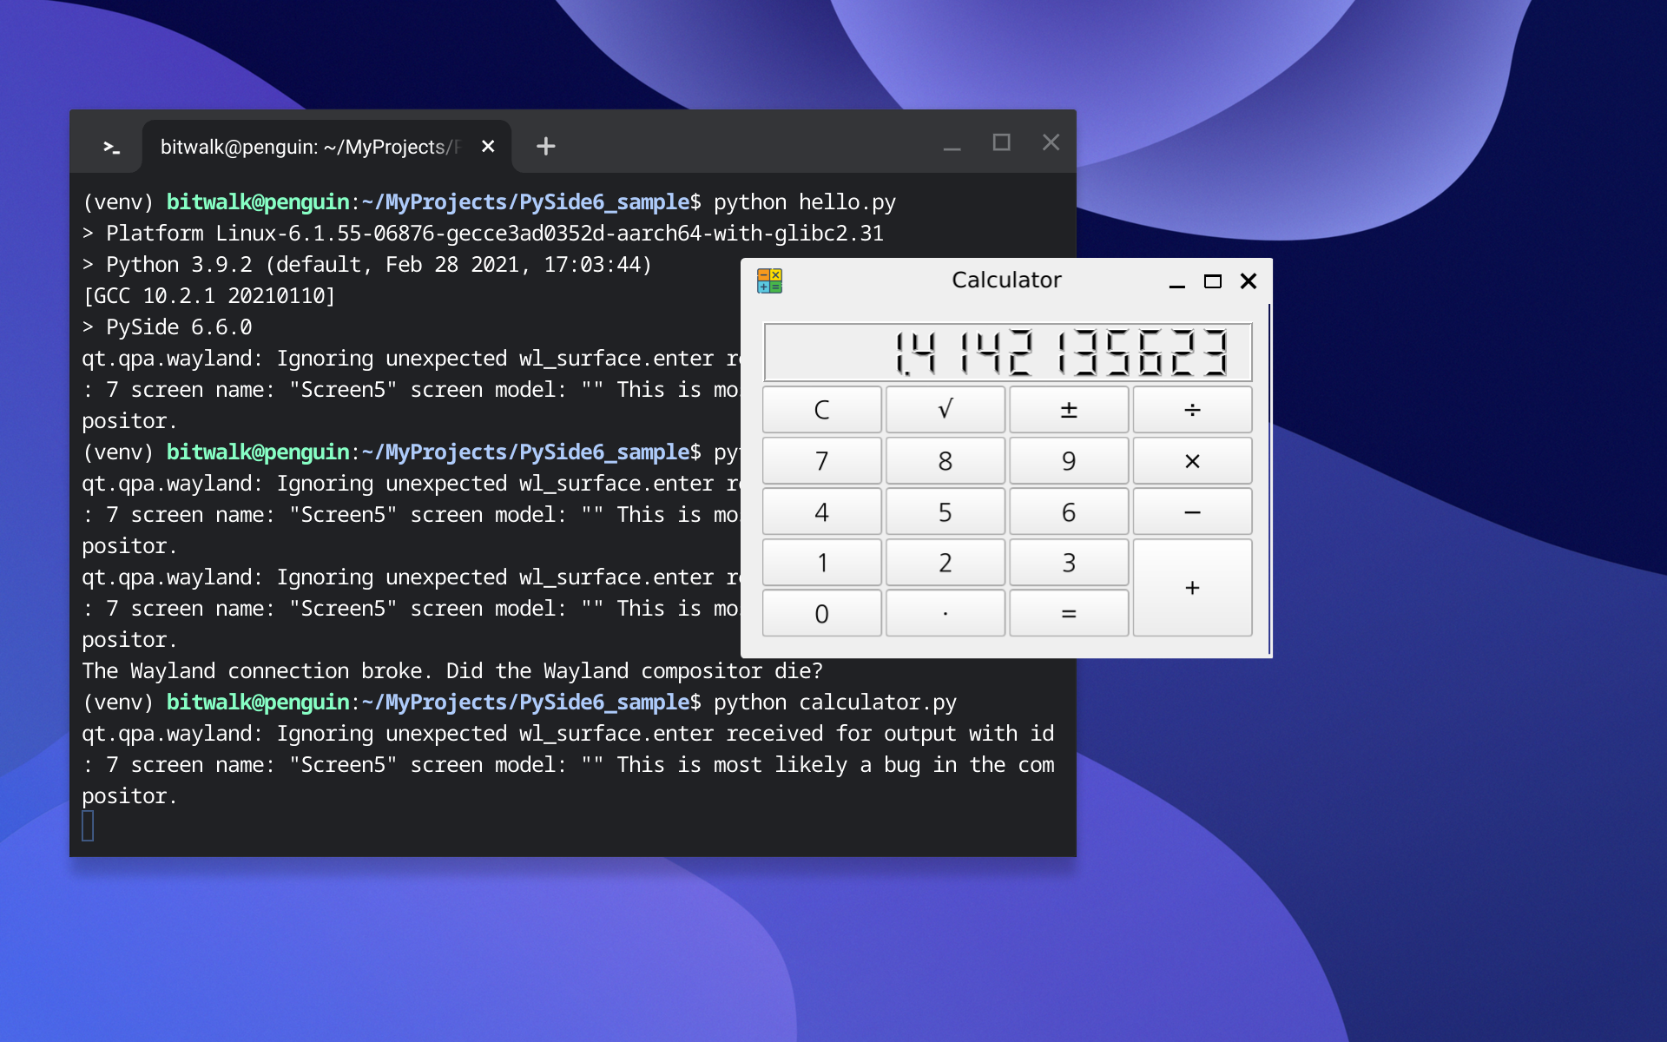
Task: Open a new terminal tab with plus
Action: pos(545,146)
